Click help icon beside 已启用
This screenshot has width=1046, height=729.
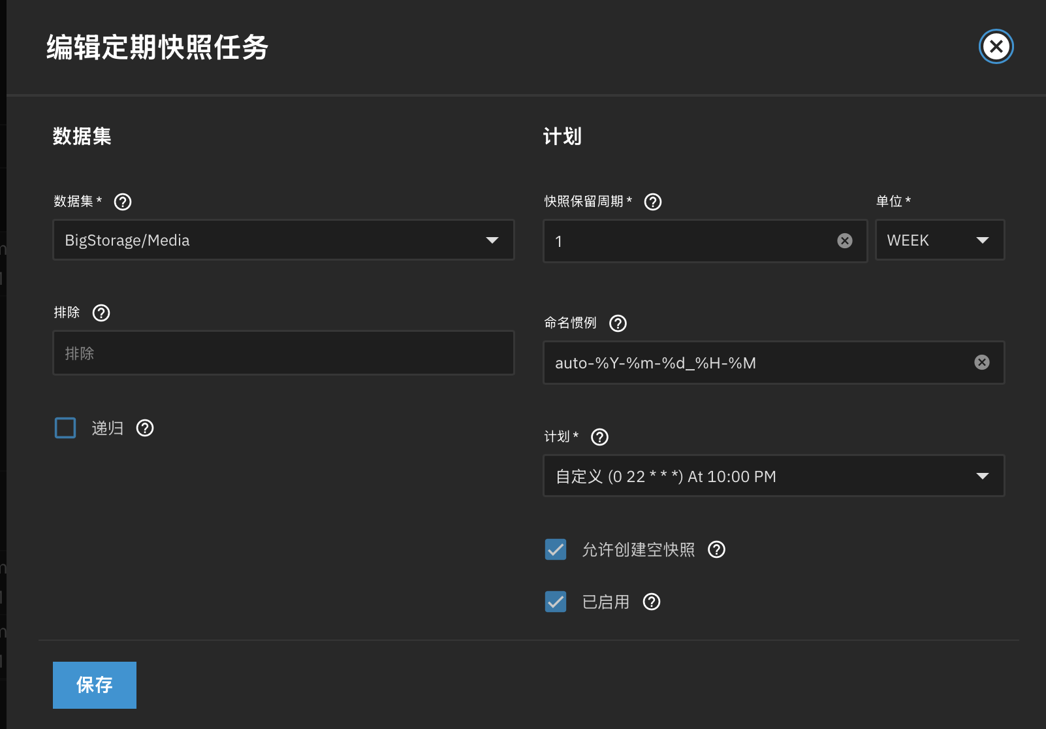click(x=652, y=602)
